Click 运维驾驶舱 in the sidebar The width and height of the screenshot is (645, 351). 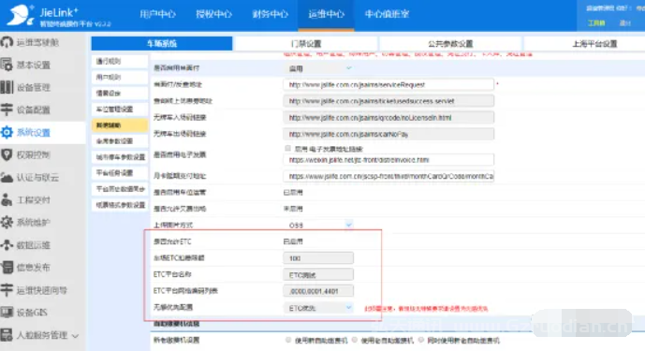(37, 42)
